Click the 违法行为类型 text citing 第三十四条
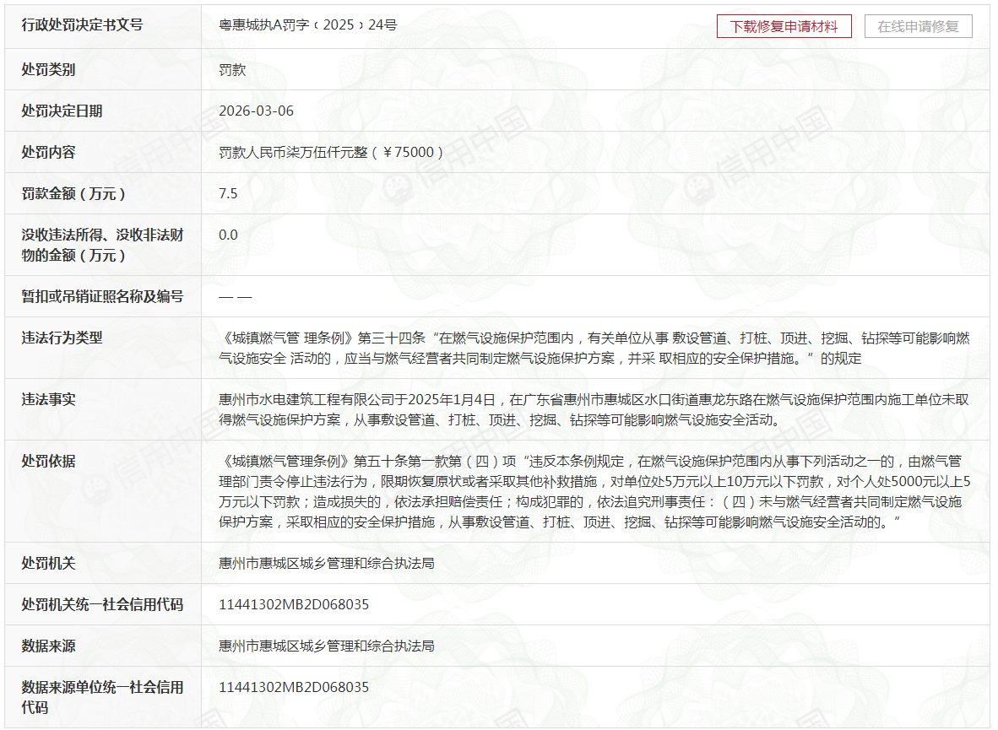This screenshot has height=730, width=998. coord(593,348)
